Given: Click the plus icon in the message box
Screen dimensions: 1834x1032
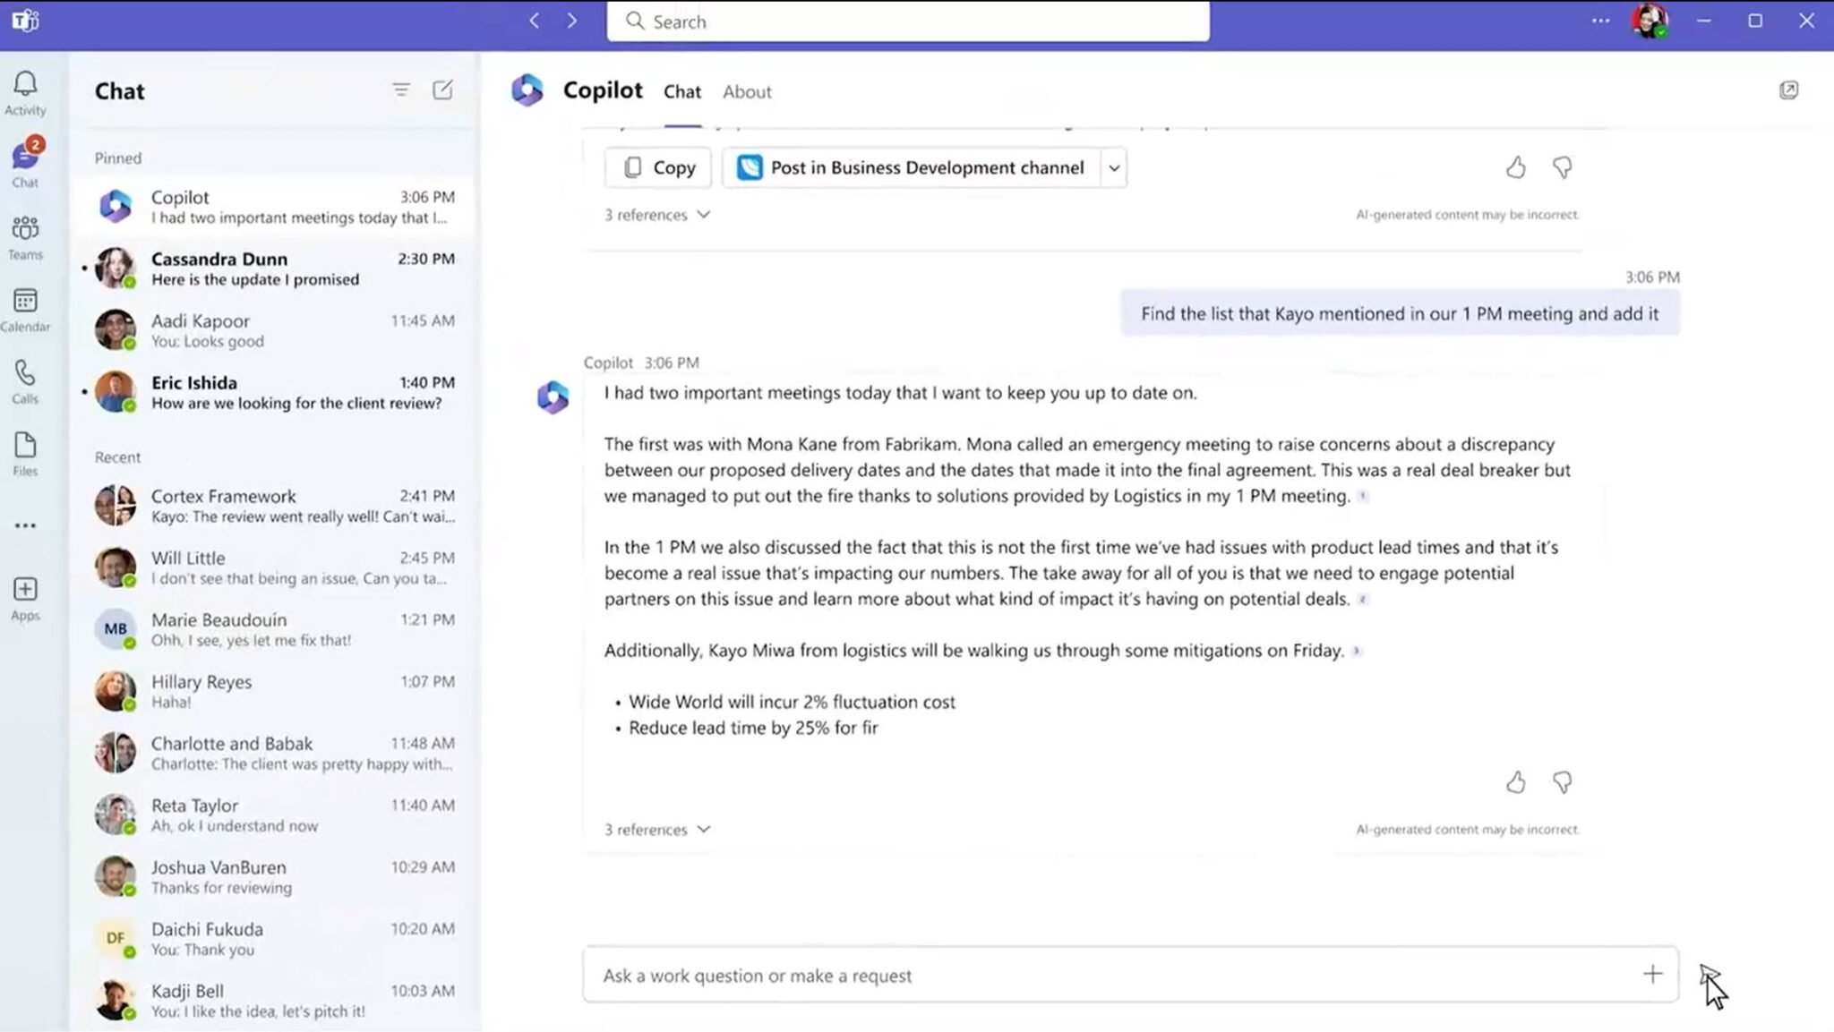Looking at the screenshot, I should pyautogui.click(x=1652, y=974).
